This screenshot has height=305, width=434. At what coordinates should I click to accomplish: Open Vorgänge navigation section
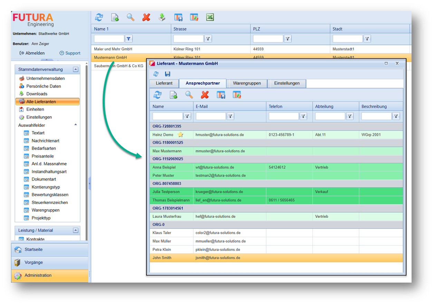[x=50, y=263]
